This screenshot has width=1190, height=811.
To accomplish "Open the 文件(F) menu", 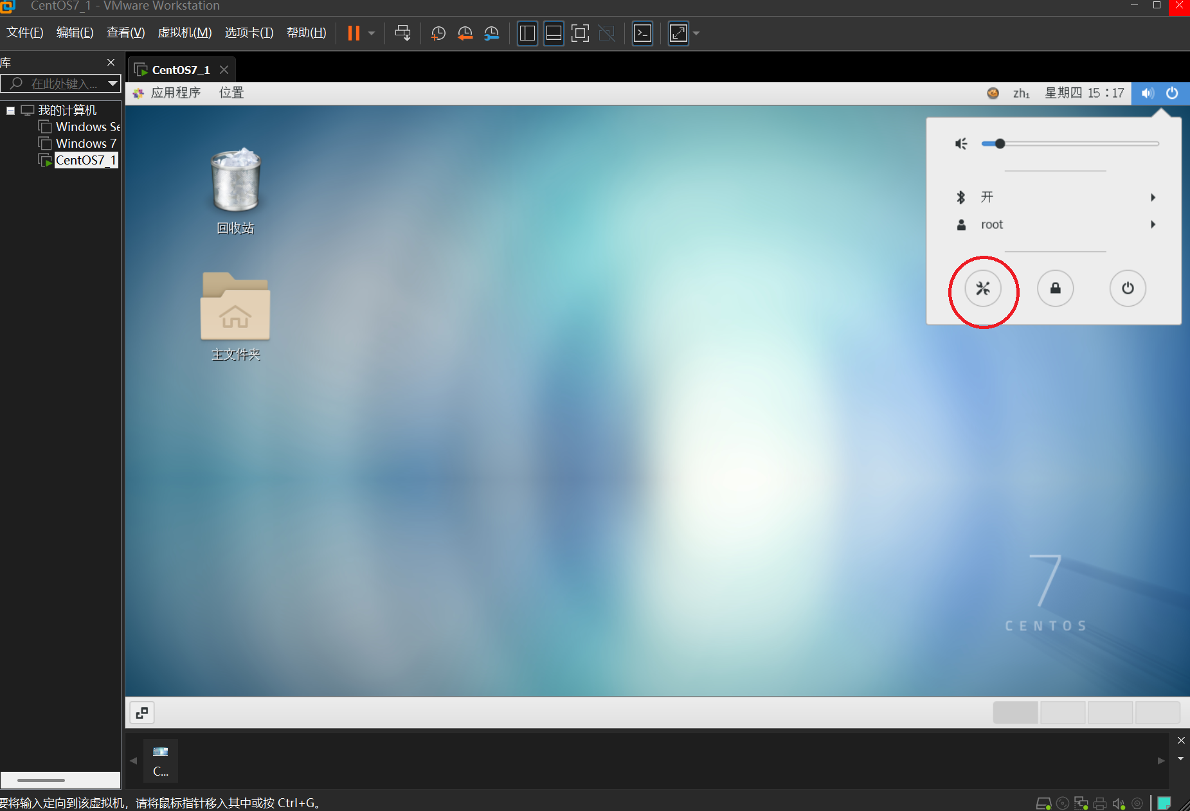I will [x=25, y=33].
